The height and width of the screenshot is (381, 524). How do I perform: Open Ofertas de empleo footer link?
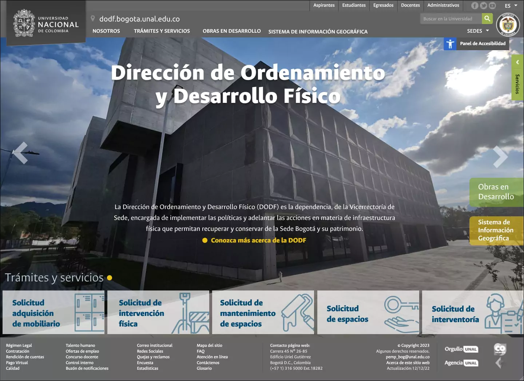click(x=82, y=351)
